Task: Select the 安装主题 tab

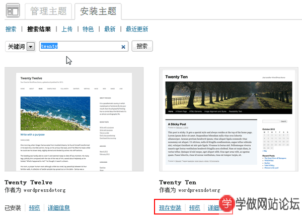Action: click(98, 11)
